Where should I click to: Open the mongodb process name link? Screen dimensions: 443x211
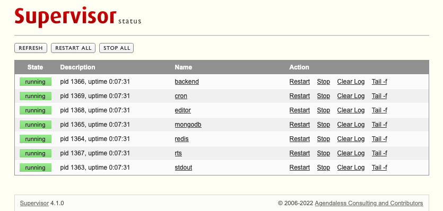point(188,125)
